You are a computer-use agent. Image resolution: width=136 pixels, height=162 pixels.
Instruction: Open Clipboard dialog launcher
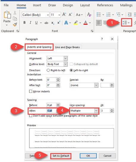(x=18, y=31)
